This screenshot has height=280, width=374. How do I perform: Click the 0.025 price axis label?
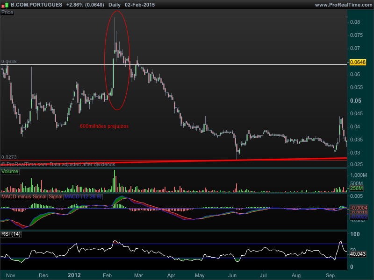[x=356, y=165]
